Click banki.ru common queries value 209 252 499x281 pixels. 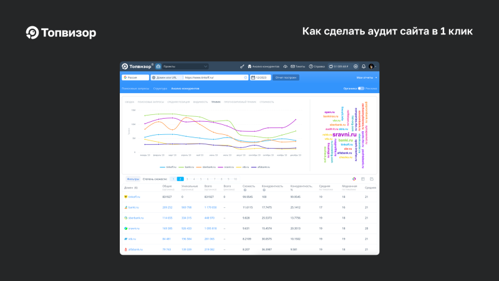[167, 207]
